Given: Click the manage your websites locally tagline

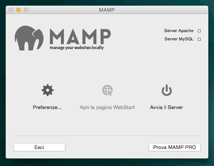Looking at the screenshot, I should click(77, 48).
